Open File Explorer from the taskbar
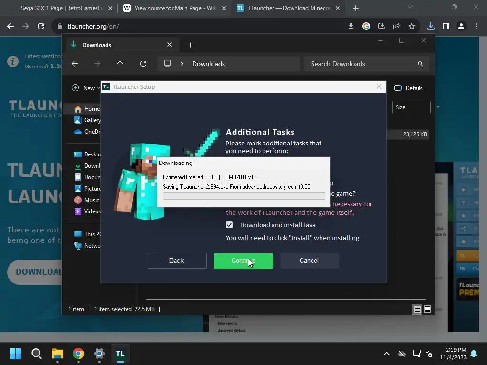This screenshot has height=365, width=487. coord(58,354)
